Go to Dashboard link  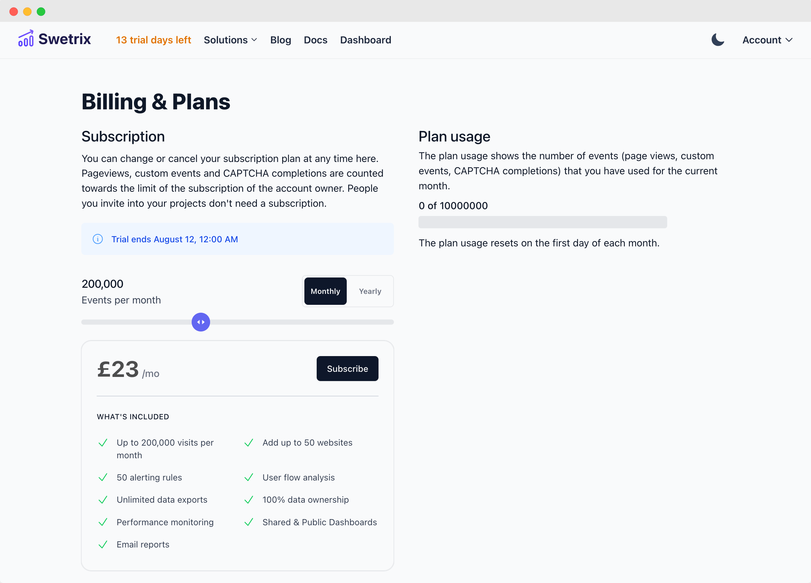[x=366, y=40]
